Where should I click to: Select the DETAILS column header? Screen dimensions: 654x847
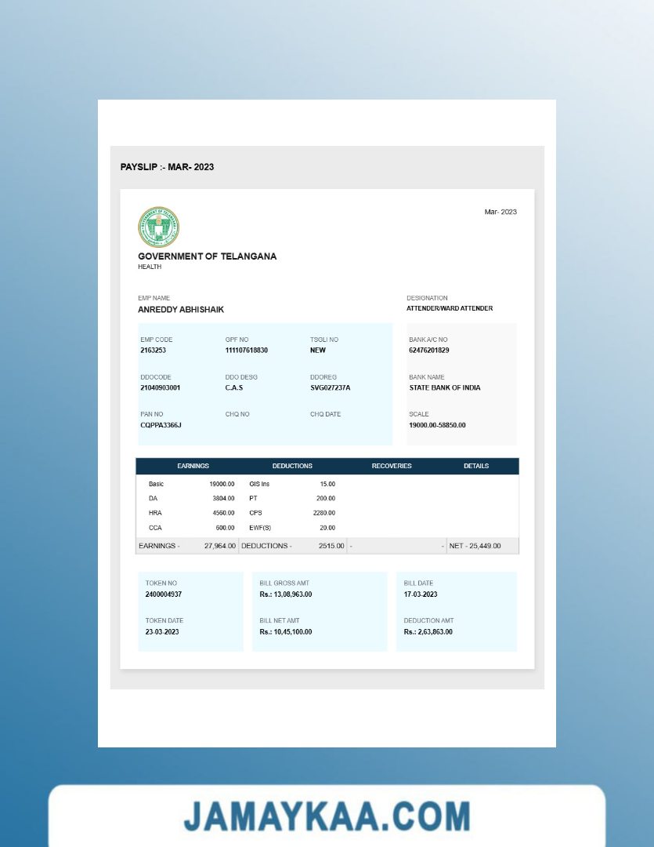pos(475,466)
